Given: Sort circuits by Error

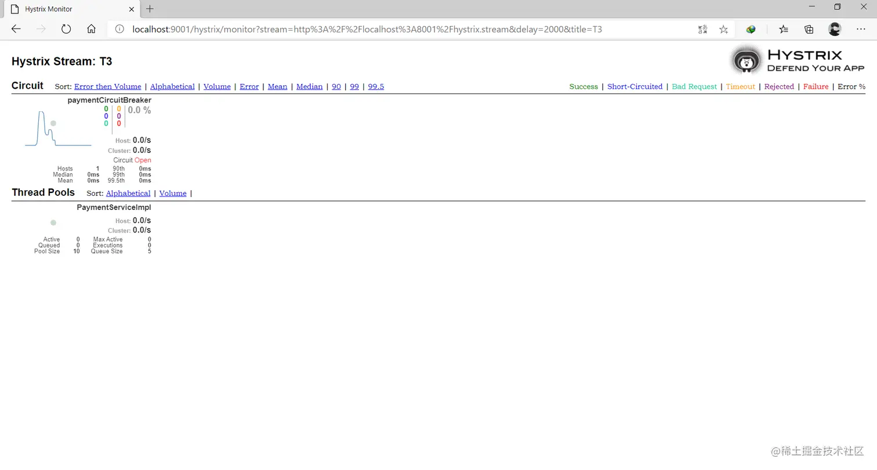Looking at the screenshot, I should tap(249, 86).
